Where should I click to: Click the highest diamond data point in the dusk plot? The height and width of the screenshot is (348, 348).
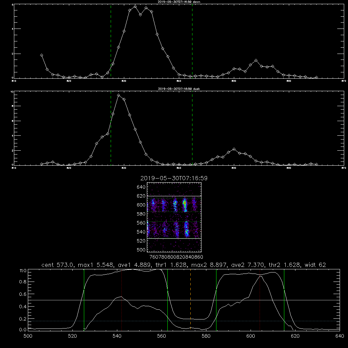click(119, 95)
